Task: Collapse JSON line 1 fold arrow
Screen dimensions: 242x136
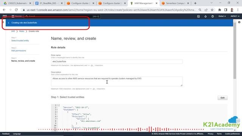Action: 57,105
